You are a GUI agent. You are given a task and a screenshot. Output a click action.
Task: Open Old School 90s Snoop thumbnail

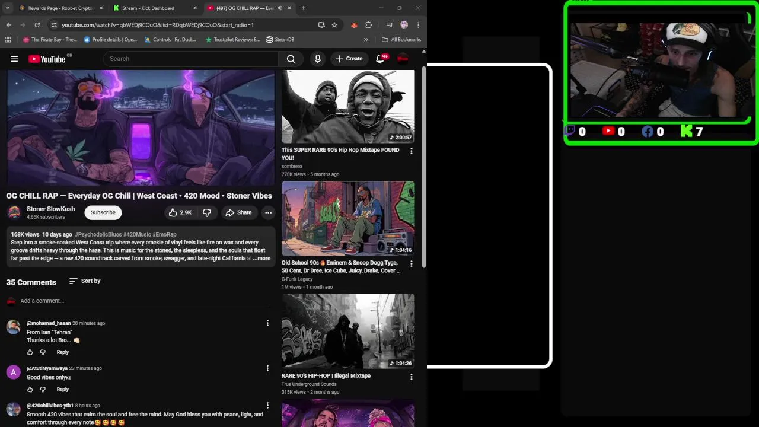coord(348,219)
